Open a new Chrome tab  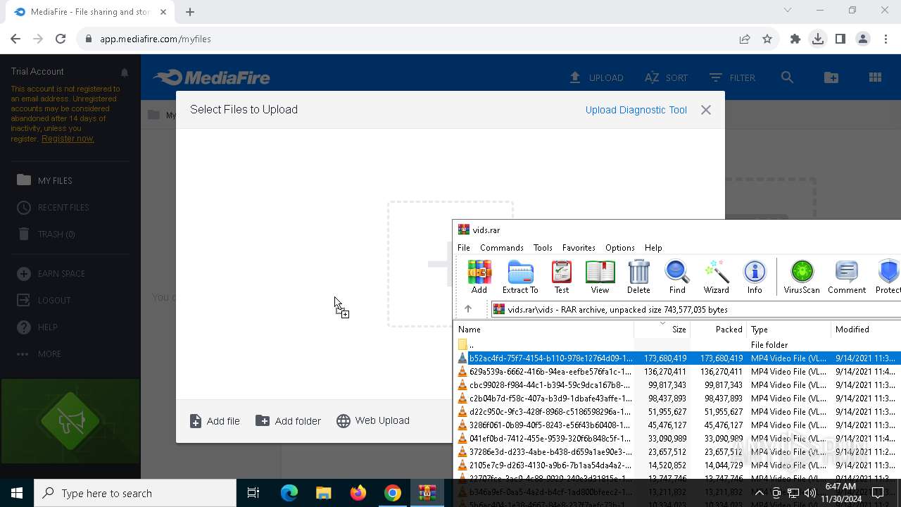190,11
